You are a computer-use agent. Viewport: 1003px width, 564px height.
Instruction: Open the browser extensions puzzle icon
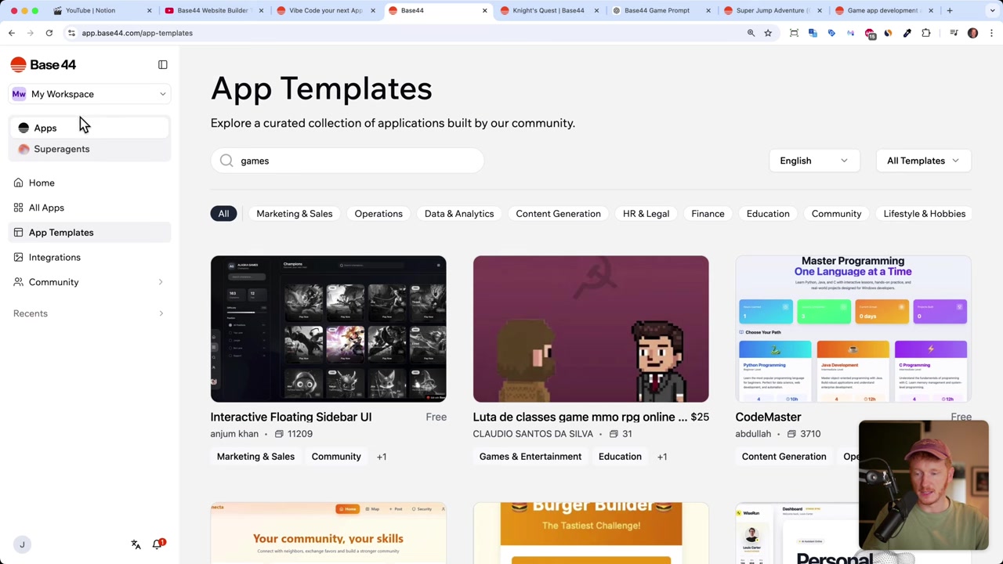coord(926,33)
